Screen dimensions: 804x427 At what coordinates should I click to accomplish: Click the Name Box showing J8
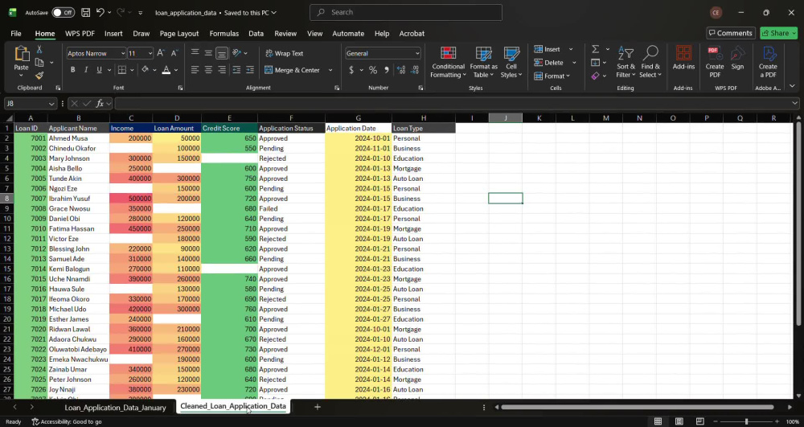pyautogui.click(x=30, y=104)
